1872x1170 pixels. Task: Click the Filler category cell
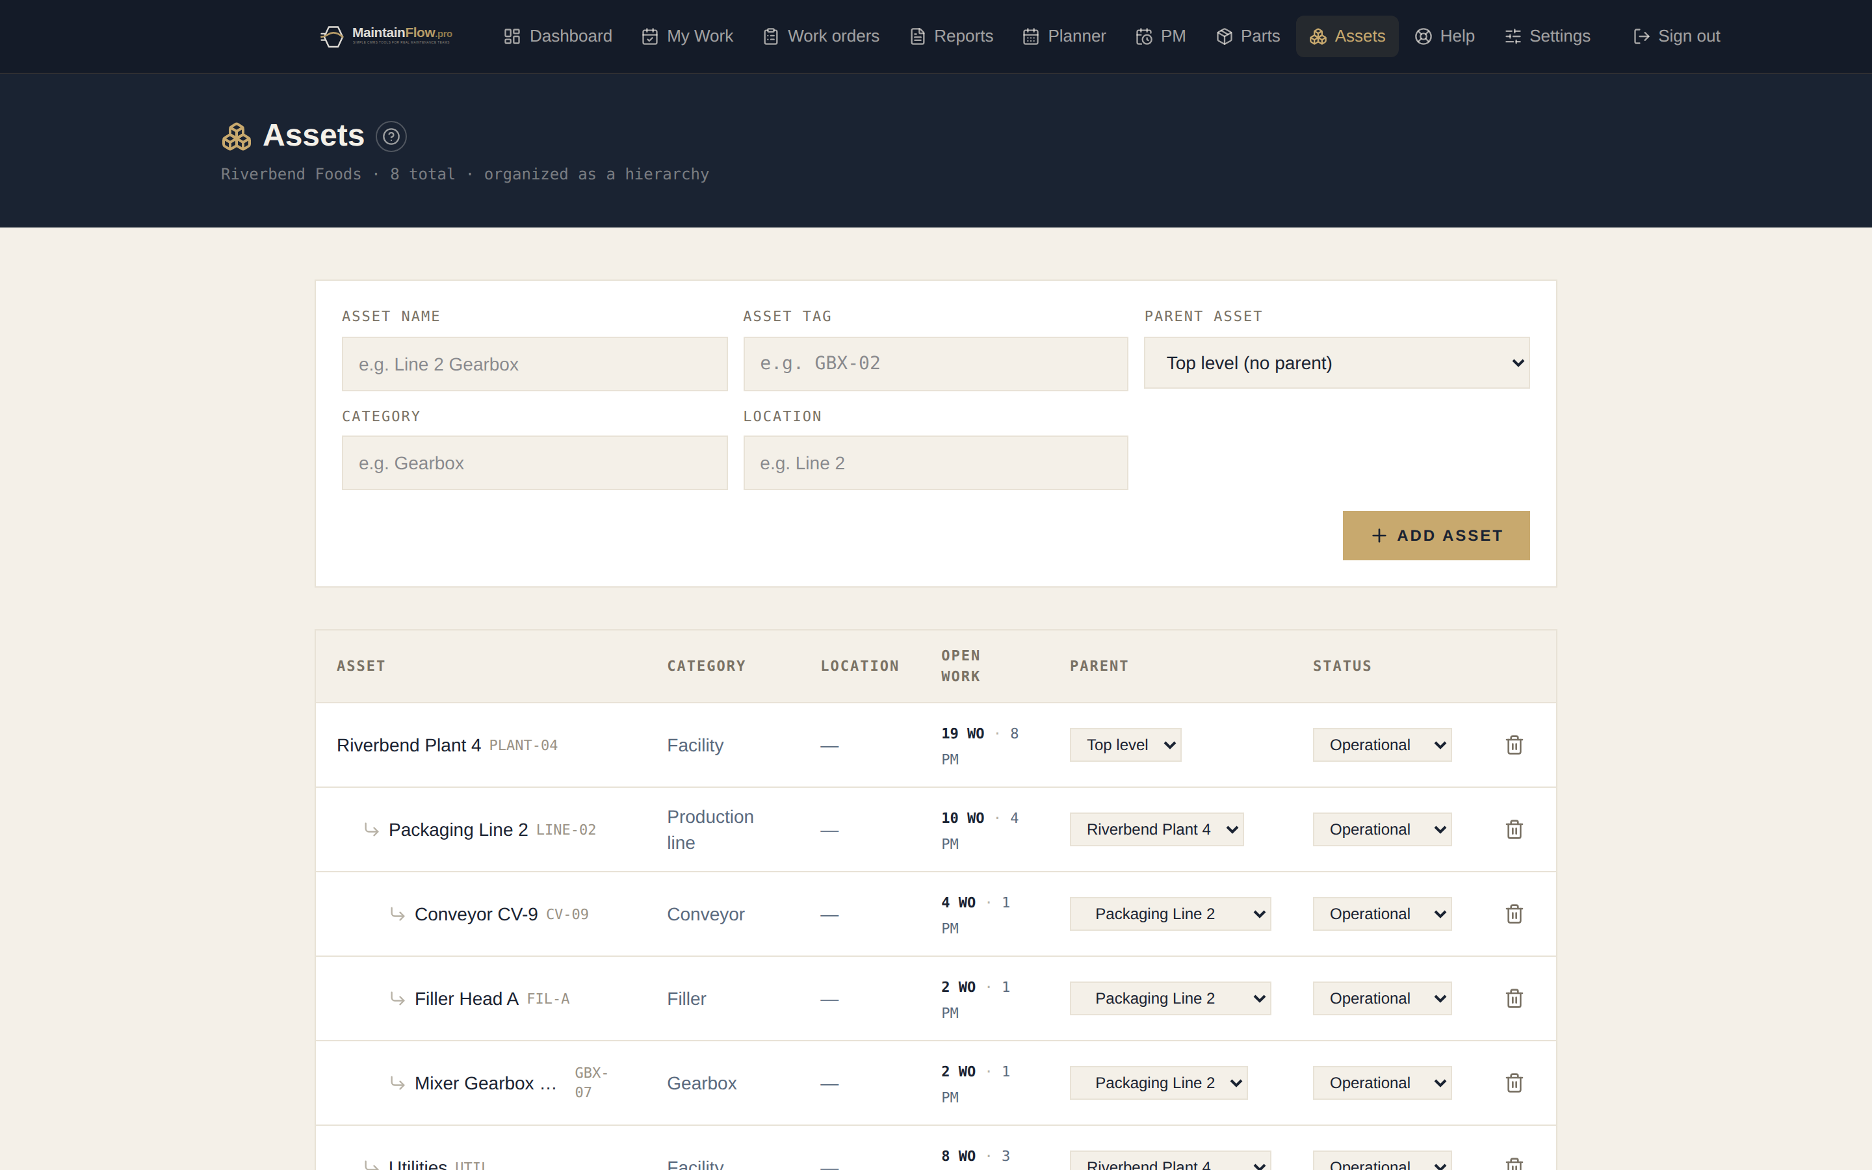pos(686,998)
